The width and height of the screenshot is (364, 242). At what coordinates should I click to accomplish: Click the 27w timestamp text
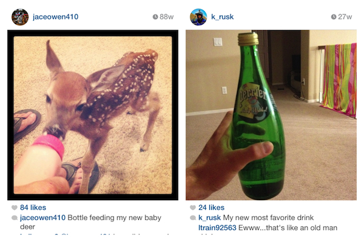point(345,17)
